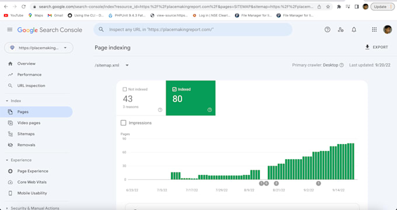Open the manage users settings icon
397x210 pixels.
click(x=340, y=30)
